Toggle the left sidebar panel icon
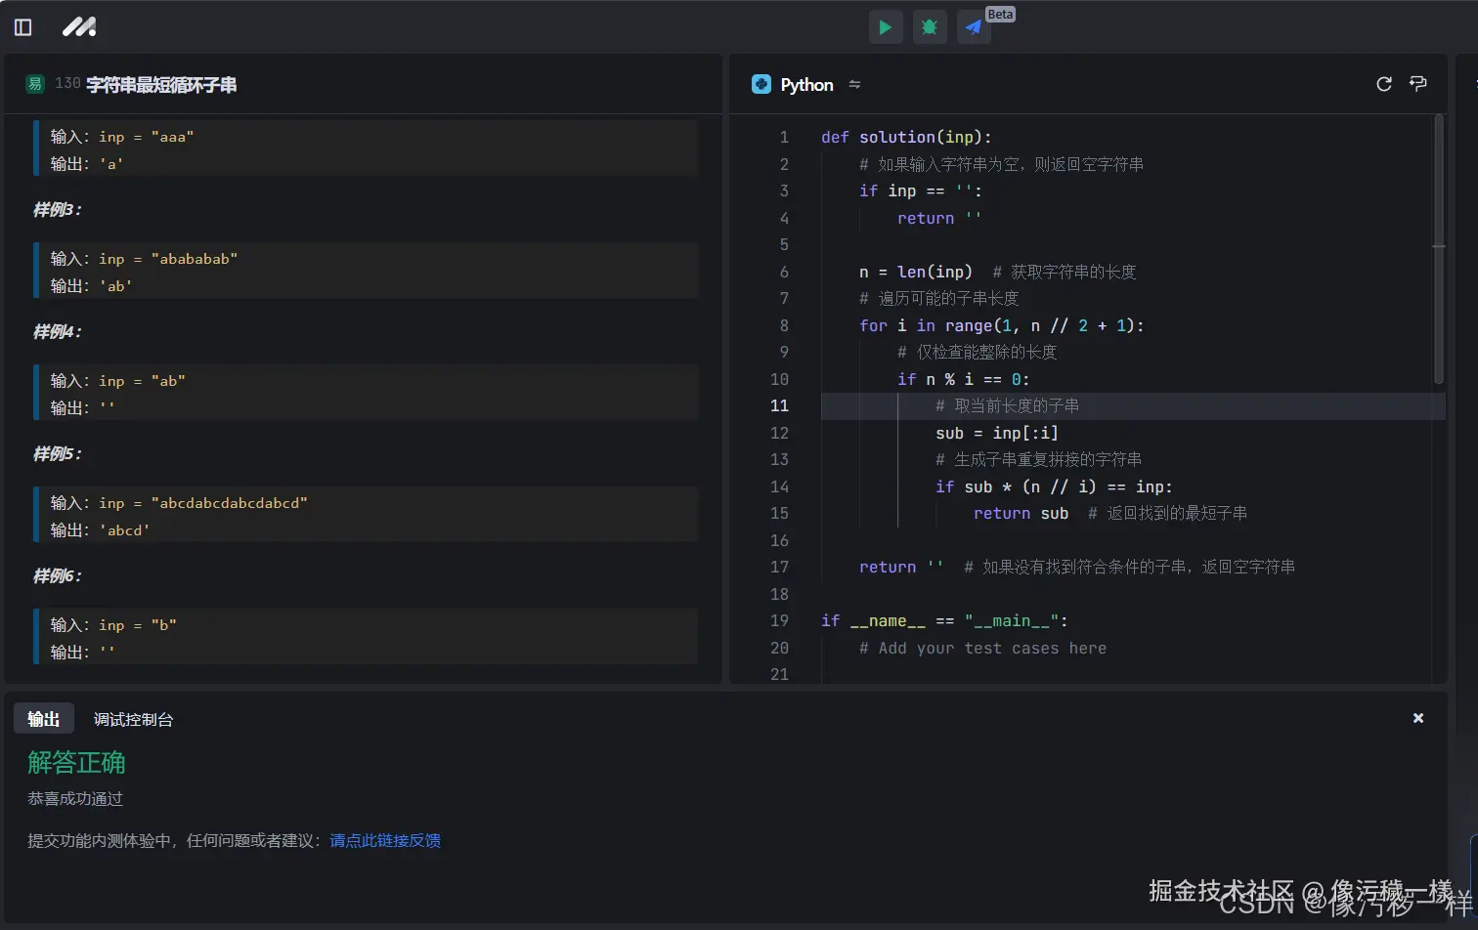Screen dimensions: 1478x930 click(x=23, y=27)
